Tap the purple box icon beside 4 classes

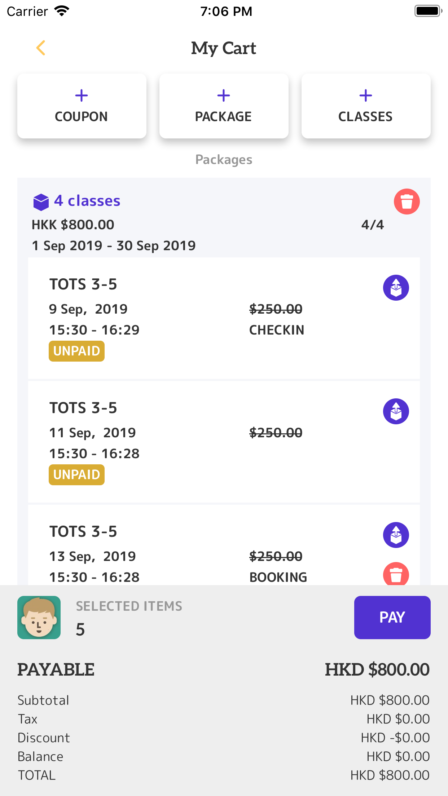(41, 202)
